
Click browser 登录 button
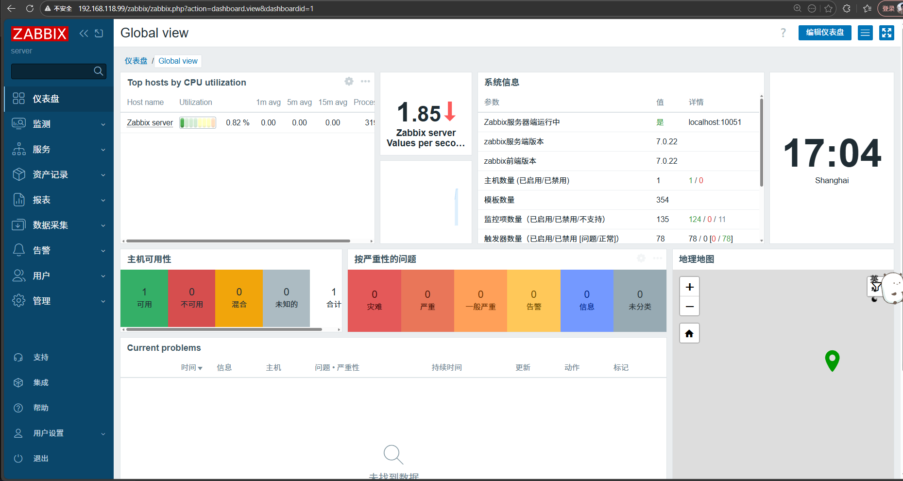(889, 8)
